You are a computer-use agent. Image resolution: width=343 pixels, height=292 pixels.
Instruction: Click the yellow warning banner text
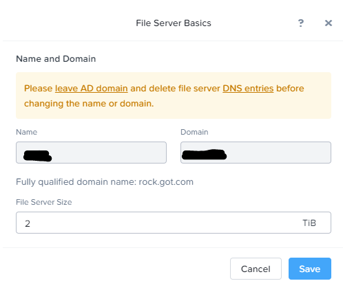coord(164,96)
